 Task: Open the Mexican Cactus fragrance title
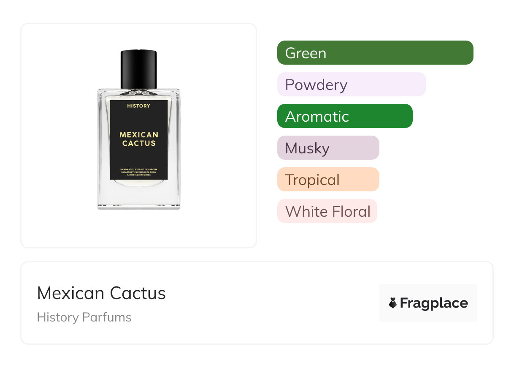click(x=101, y=293)
